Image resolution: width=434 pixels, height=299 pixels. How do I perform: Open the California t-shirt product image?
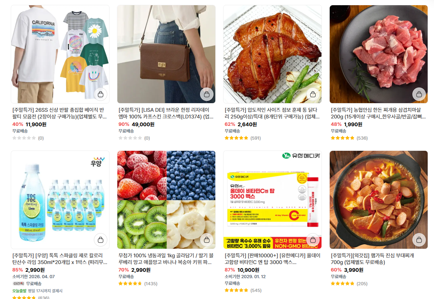click(60, 54)
